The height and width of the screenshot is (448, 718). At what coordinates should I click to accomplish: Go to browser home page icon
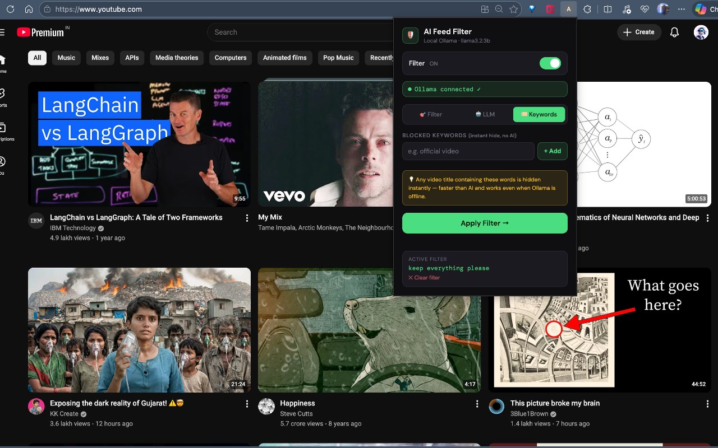coord(29,9)
